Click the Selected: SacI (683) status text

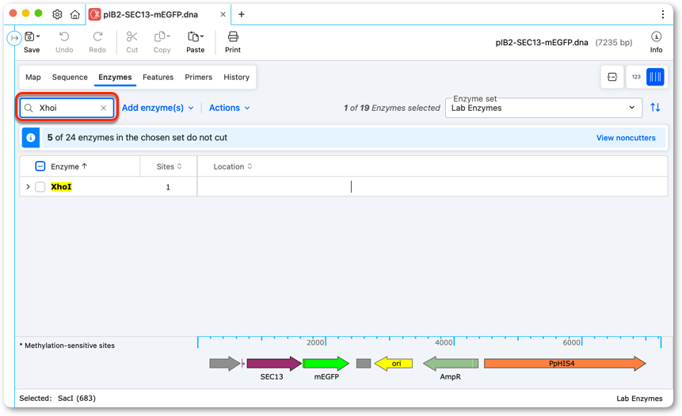(57, 398)
